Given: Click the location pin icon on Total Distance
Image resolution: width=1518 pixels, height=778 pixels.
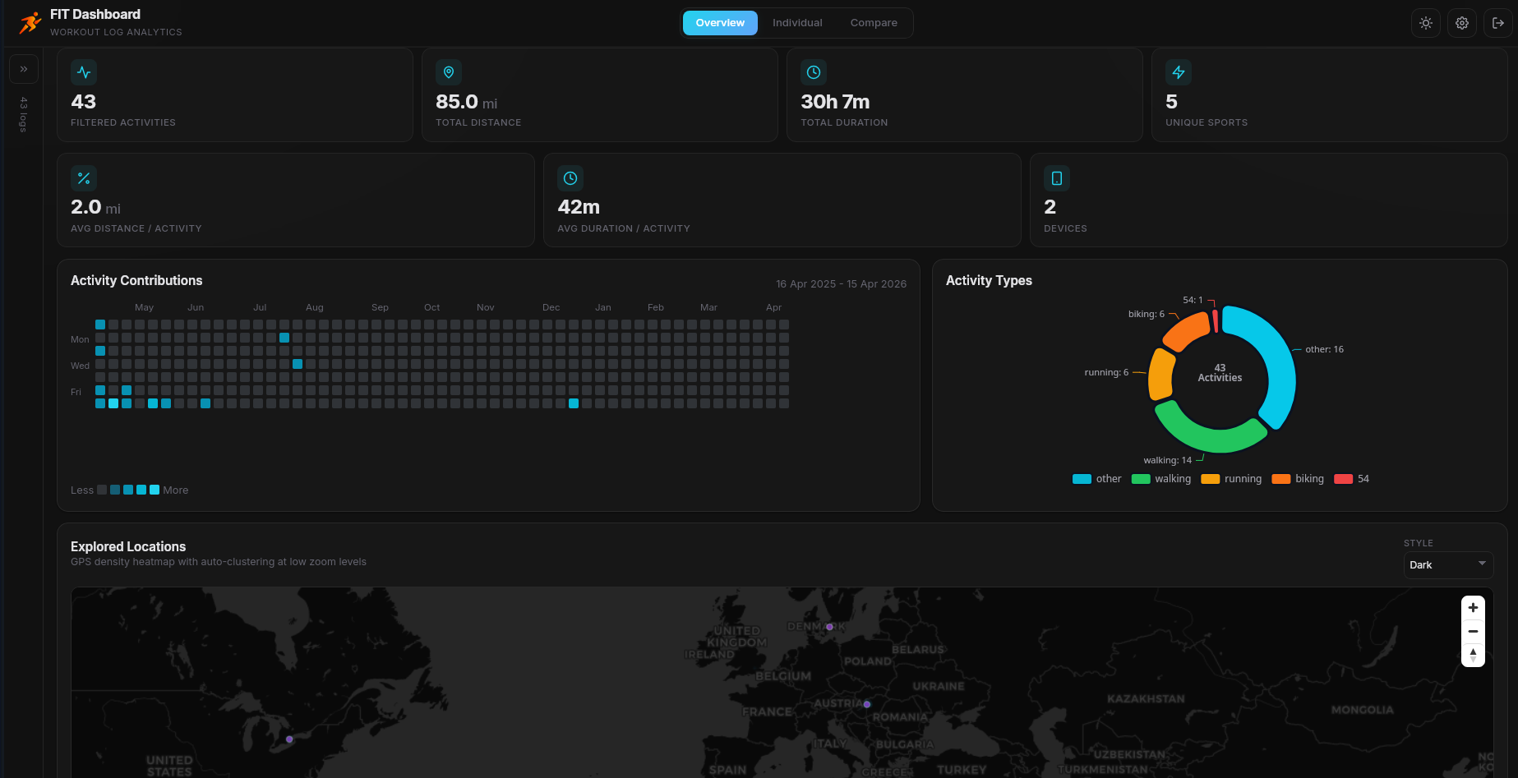Looking at the screenshot, I should [x=449, y=72].
